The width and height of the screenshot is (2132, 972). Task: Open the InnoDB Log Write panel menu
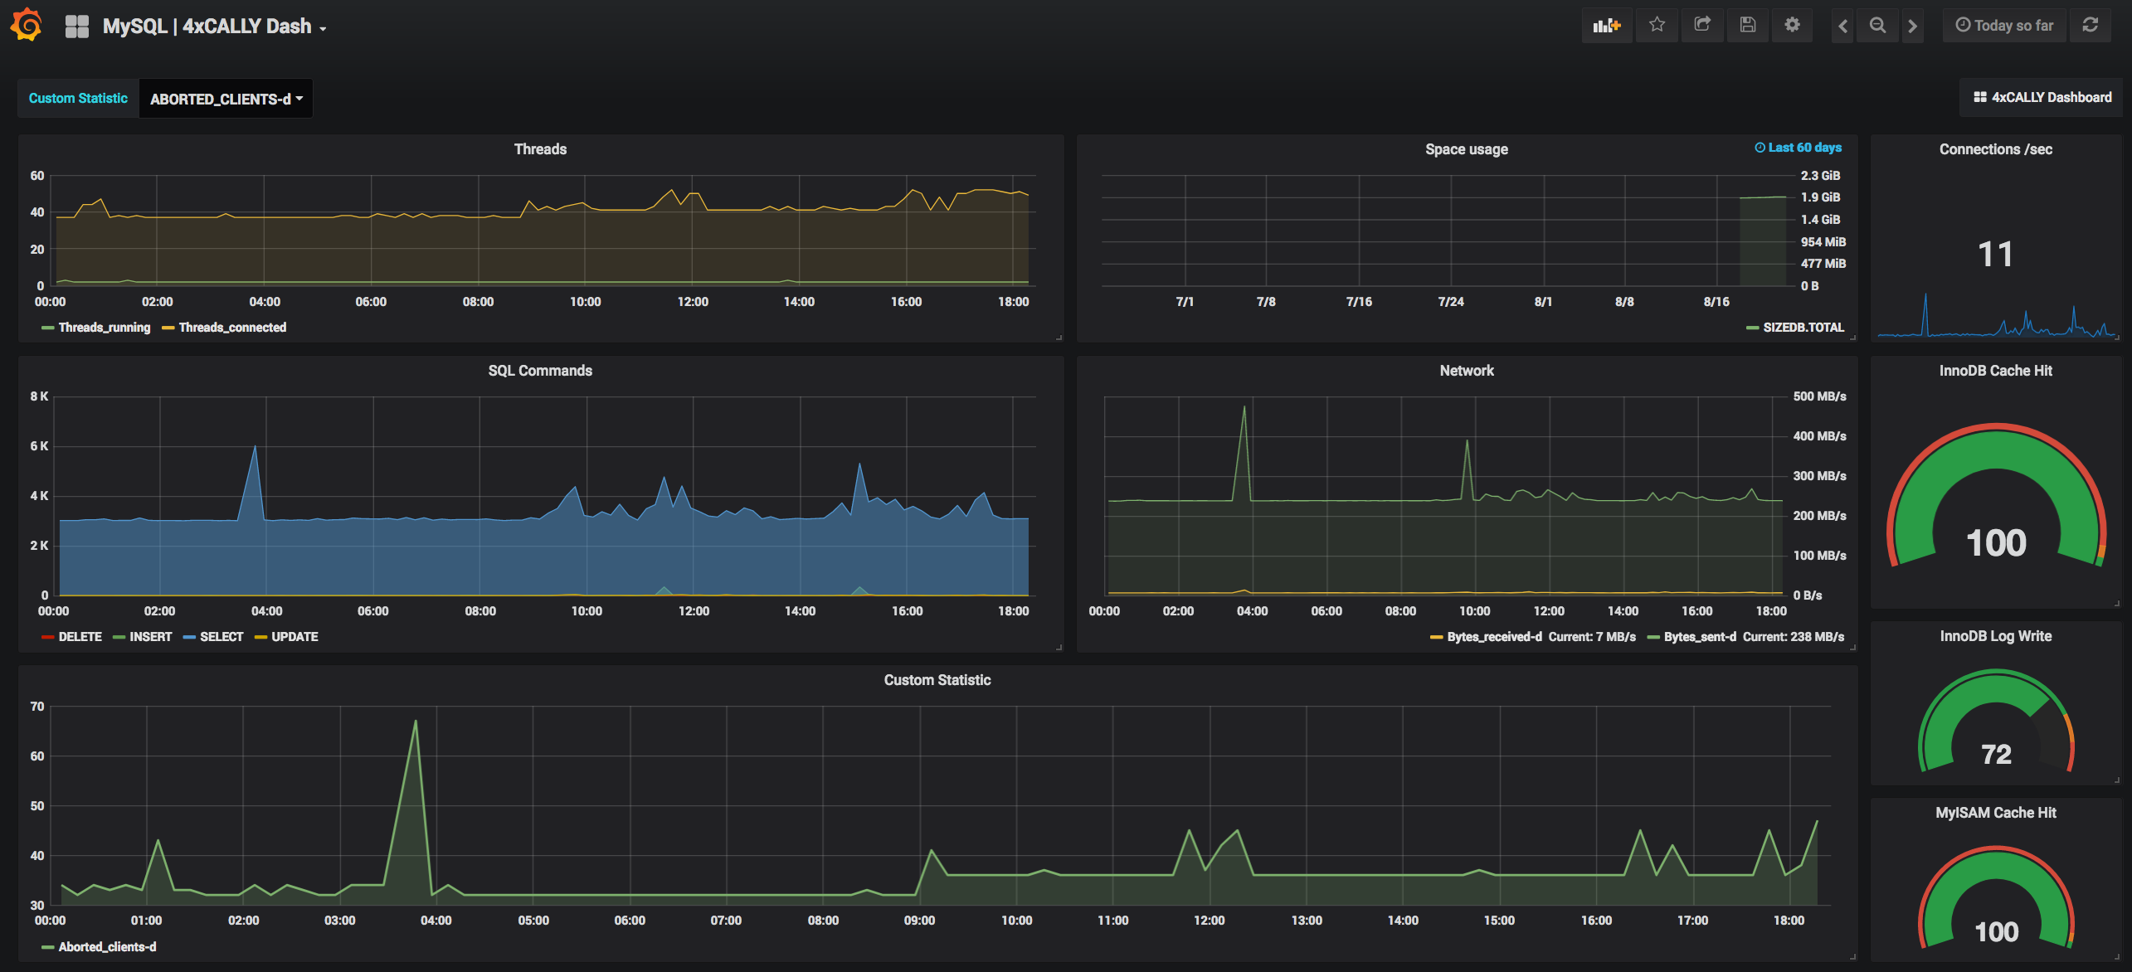click(1995, 636)
